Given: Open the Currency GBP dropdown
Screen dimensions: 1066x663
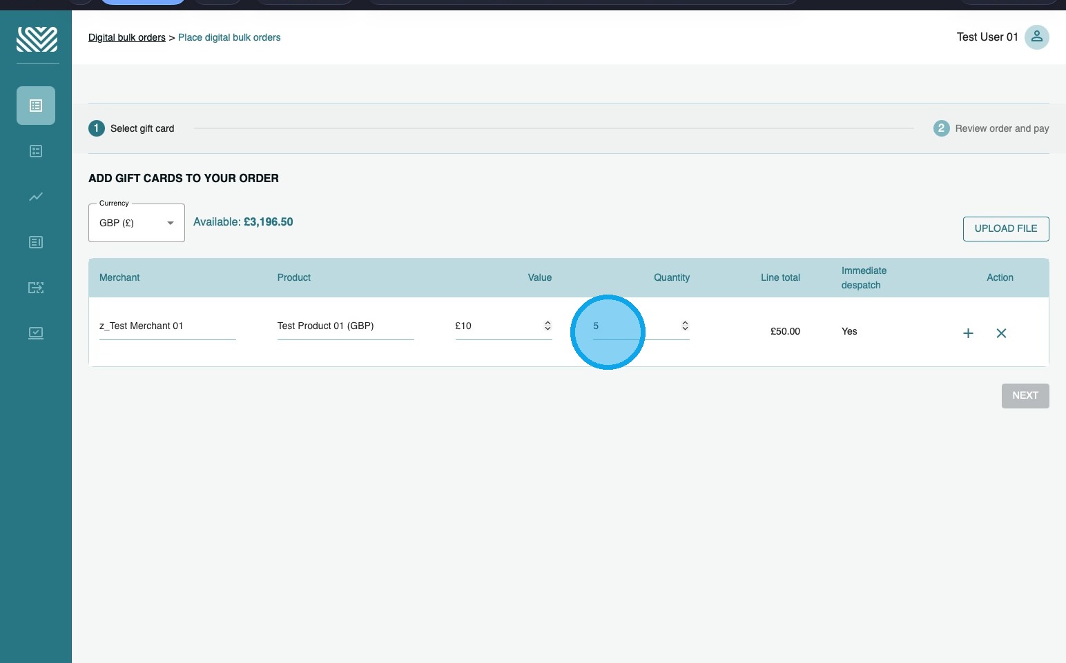Looking at the screenshot, I should [137, 223].
